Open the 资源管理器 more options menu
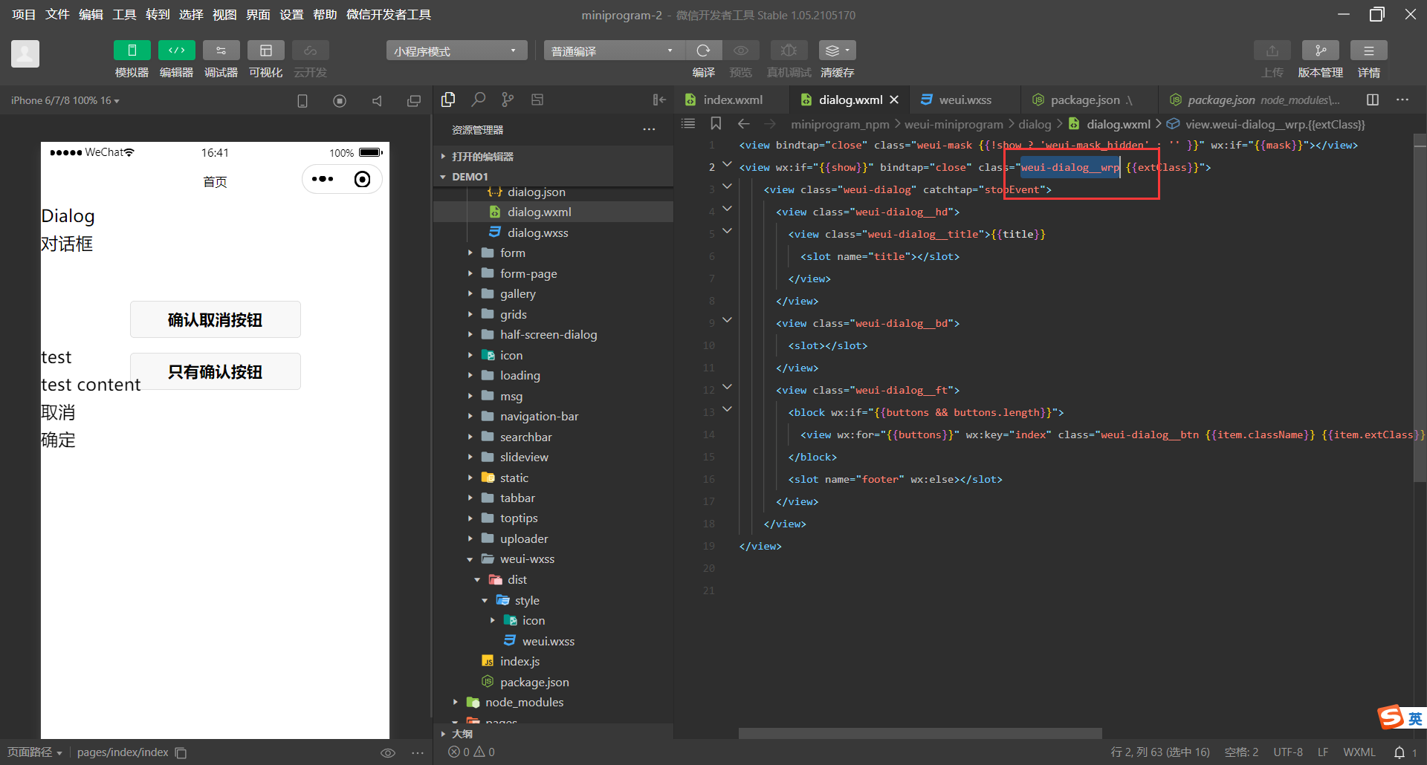The height and width of the screenshot is (765, 1427). coord(649,129)
